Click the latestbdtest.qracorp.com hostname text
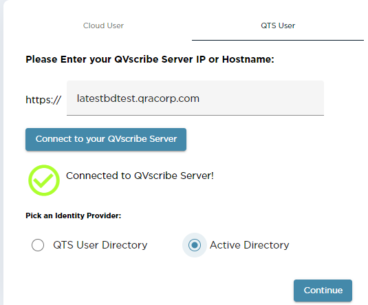The height and width of the screenshot is (305, 368). point(138,98)
